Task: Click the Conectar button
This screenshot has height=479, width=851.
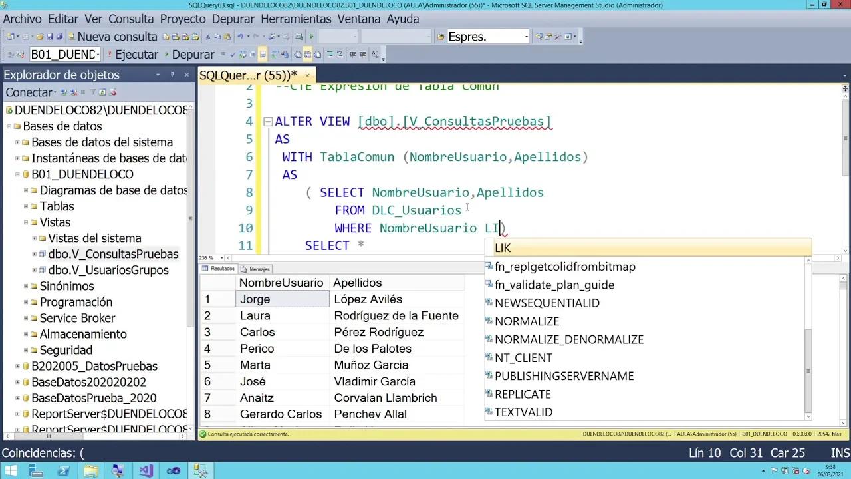Action: click(x=27, y=92)
